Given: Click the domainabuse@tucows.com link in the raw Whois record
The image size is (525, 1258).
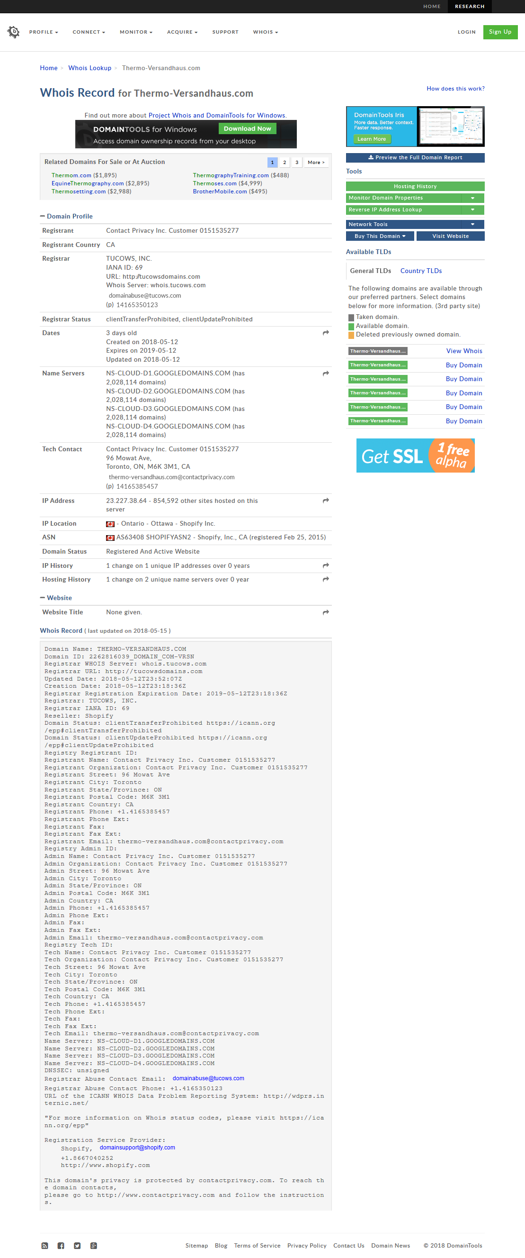Looking at the screenshot, I should [x=208, y=1078].
